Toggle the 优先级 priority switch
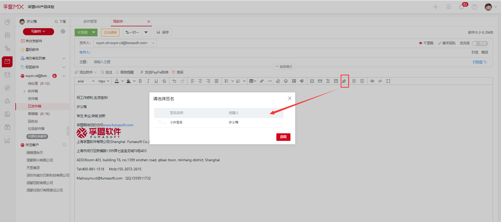The image size is (501, 222). [x=480, y=43]
